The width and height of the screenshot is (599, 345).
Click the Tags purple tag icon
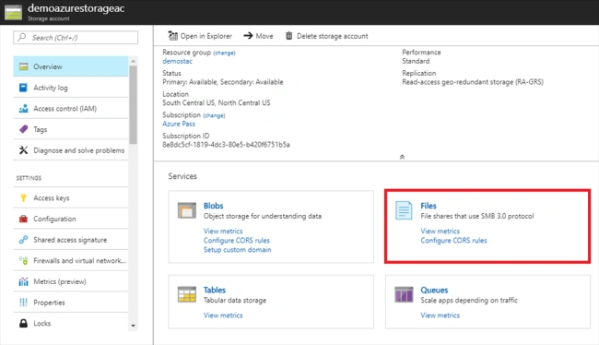[23, 129]
